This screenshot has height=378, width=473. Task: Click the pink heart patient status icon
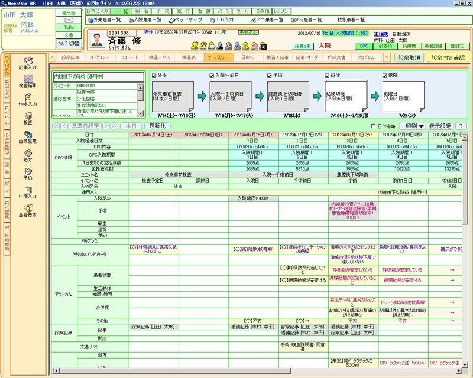coord(255,45)
